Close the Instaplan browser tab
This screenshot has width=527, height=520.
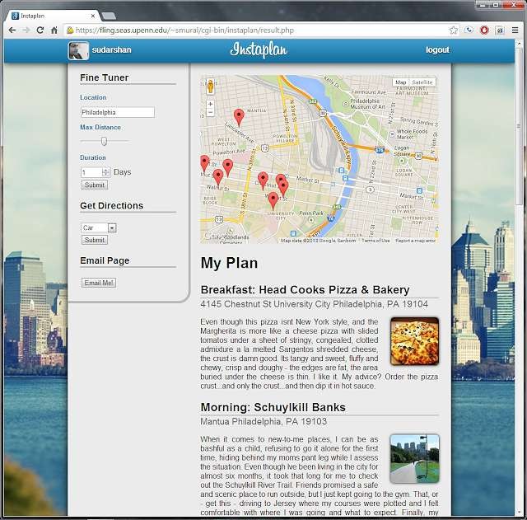click(x=93, y=16)
